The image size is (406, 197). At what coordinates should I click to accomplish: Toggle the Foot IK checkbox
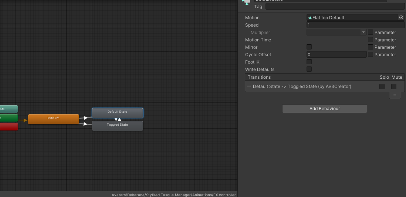pos(309,62)
